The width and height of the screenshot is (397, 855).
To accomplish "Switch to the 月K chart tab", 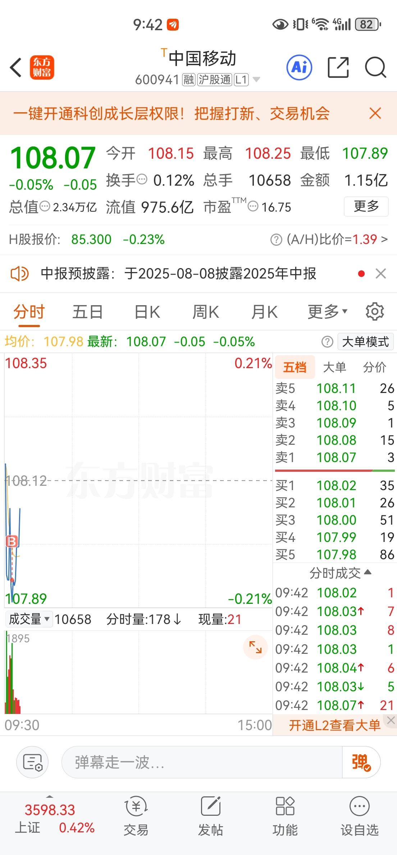I will click(x=264, y=312).
